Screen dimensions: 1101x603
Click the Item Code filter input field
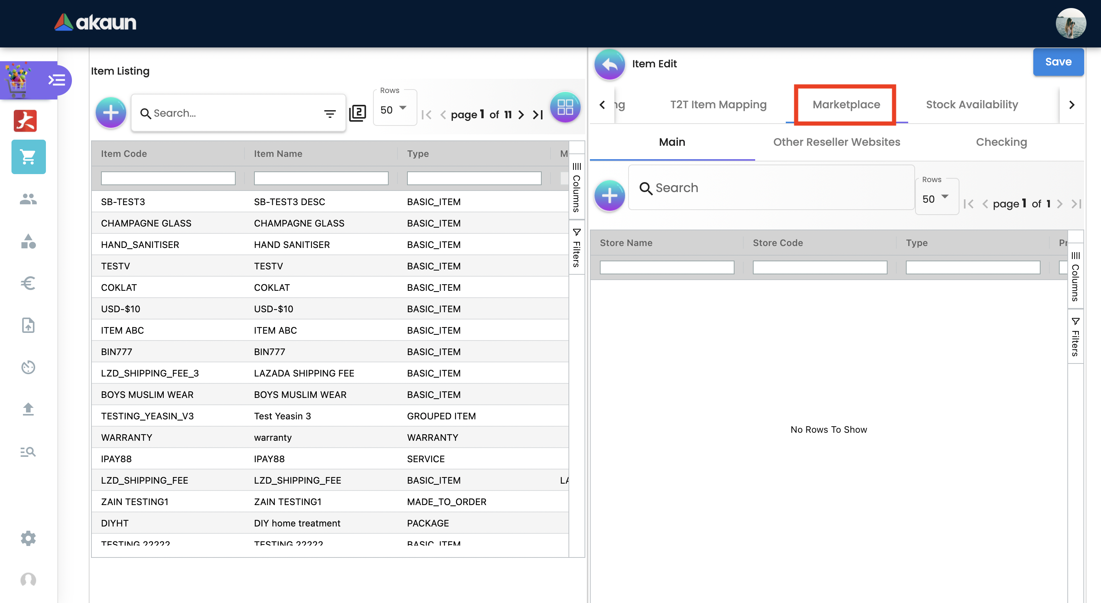(x=168, y=178)
